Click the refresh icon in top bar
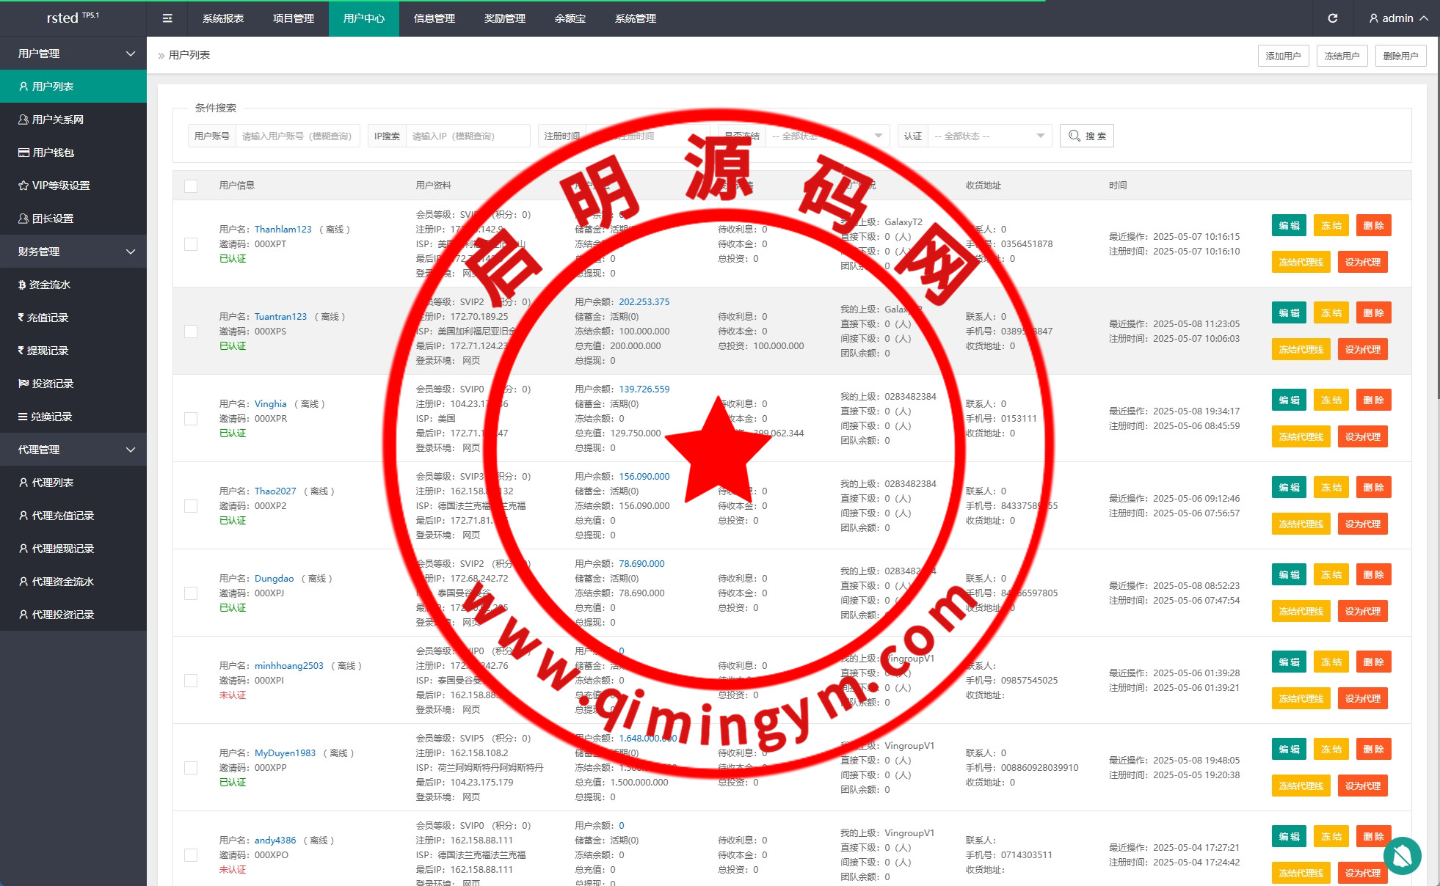The image size is (1440, 886). pos(1332,18)
